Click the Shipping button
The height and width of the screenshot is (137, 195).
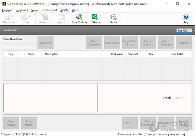[184, 43]
